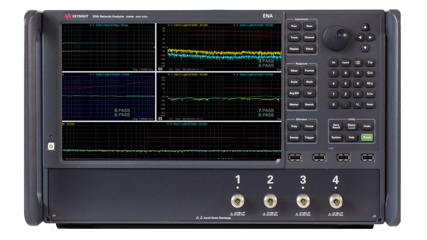The width and height of the screenshot is (427, 240).
Task: Activate the Search function key
Action: 310,105
